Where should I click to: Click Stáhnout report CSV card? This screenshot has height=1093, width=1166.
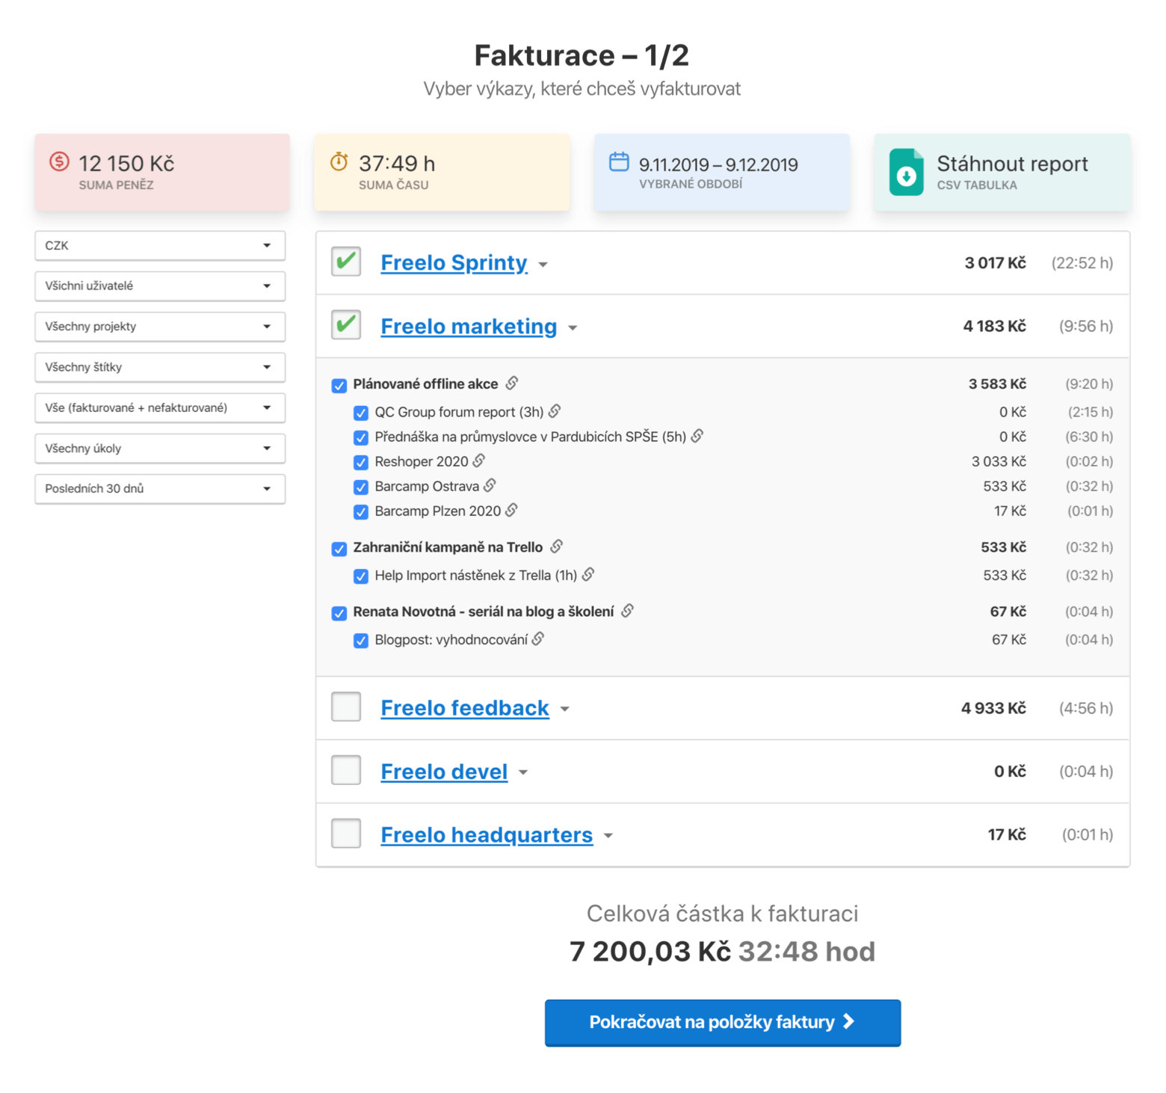coord(1002,173)
